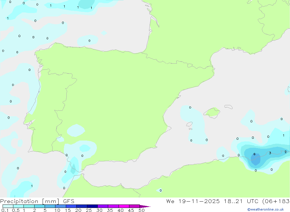Click the '2' precipitation value at the map's right edge
The height and width of the screenshot is (212, 290).
coord(286,152)
